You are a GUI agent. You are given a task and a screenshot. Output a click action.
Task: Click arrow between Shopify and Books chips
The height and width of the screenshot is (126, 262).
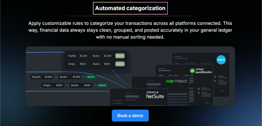[56, 77]
